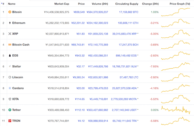Image resolution: width=194 pixels, height=126 pixels.
Task: Sort by Market Cap column header
Action: tap(62, 4)
